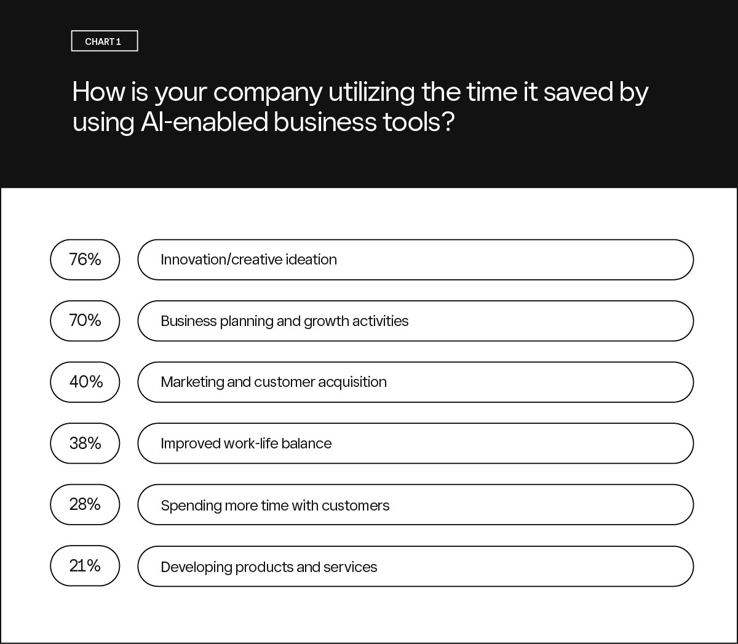Click the CHART 1 label box

[105, 41]
